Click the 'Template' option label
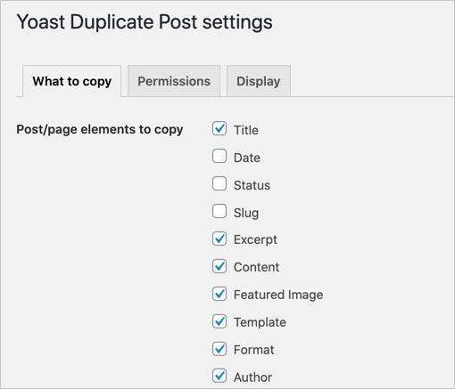The image size is (455, 389). tap(260, 322)
